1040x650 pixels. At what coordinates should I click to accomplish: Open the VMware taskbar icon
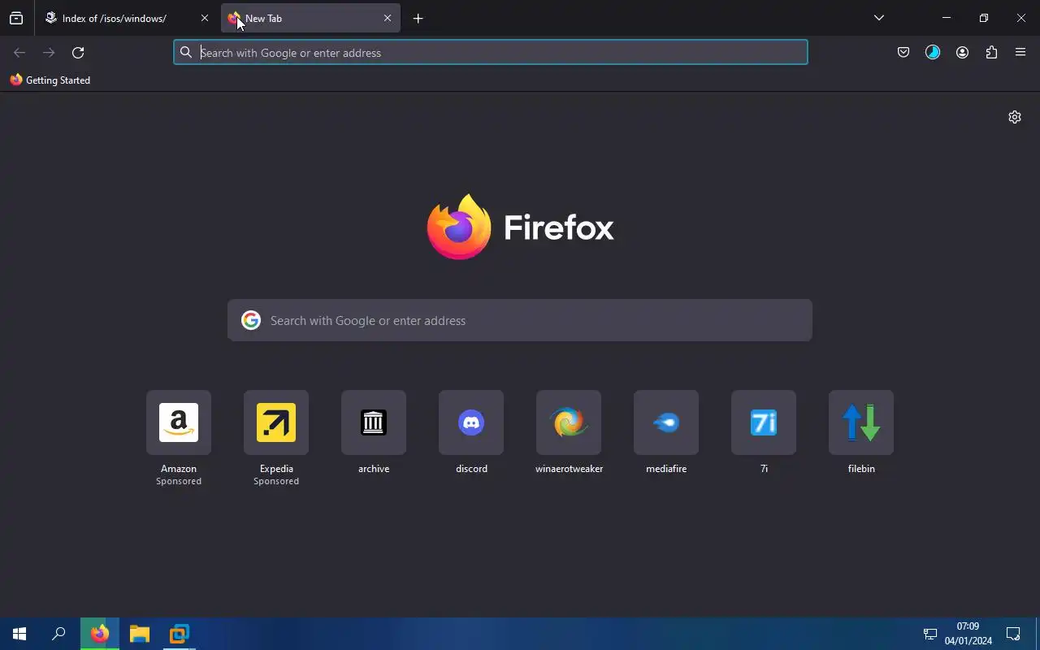[x=179, y=634]
